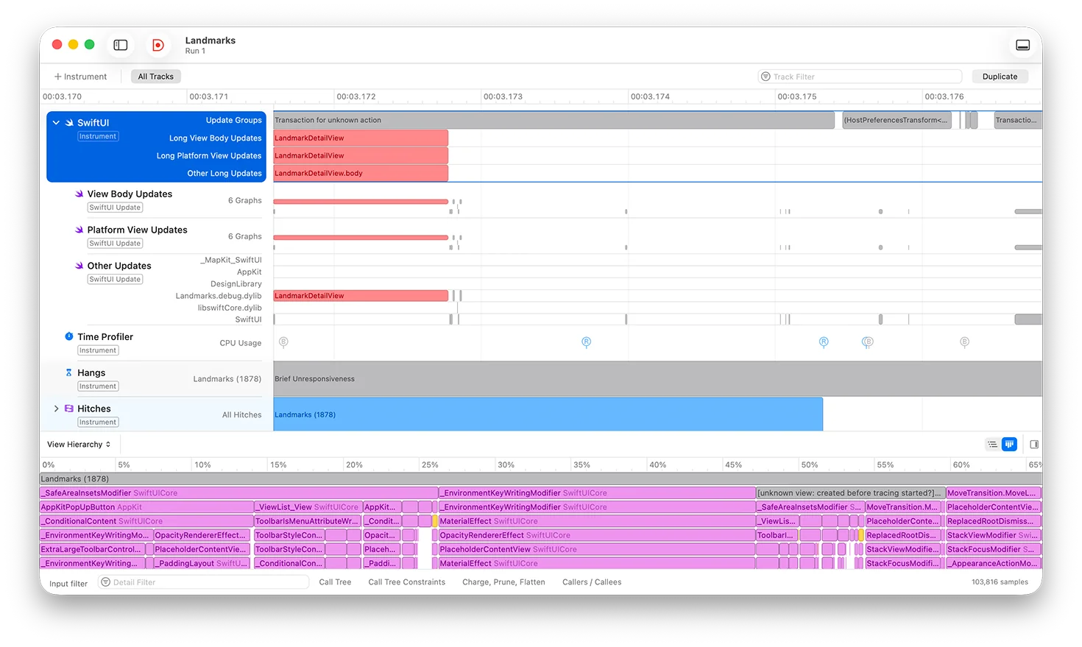This screenshot has height=647, width=1082.
Task: Collapse the SwiftUI instrument track
Action: pyautogui.click(x=56, y=123)
